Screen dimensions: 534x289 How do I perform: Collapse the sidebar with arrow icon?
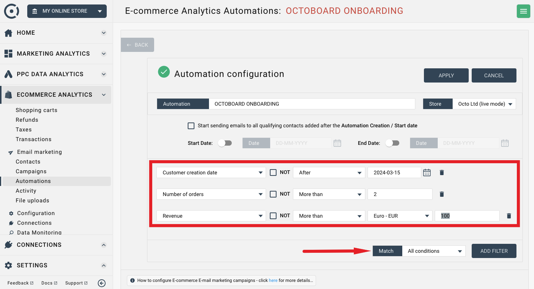tap(102, 283)
